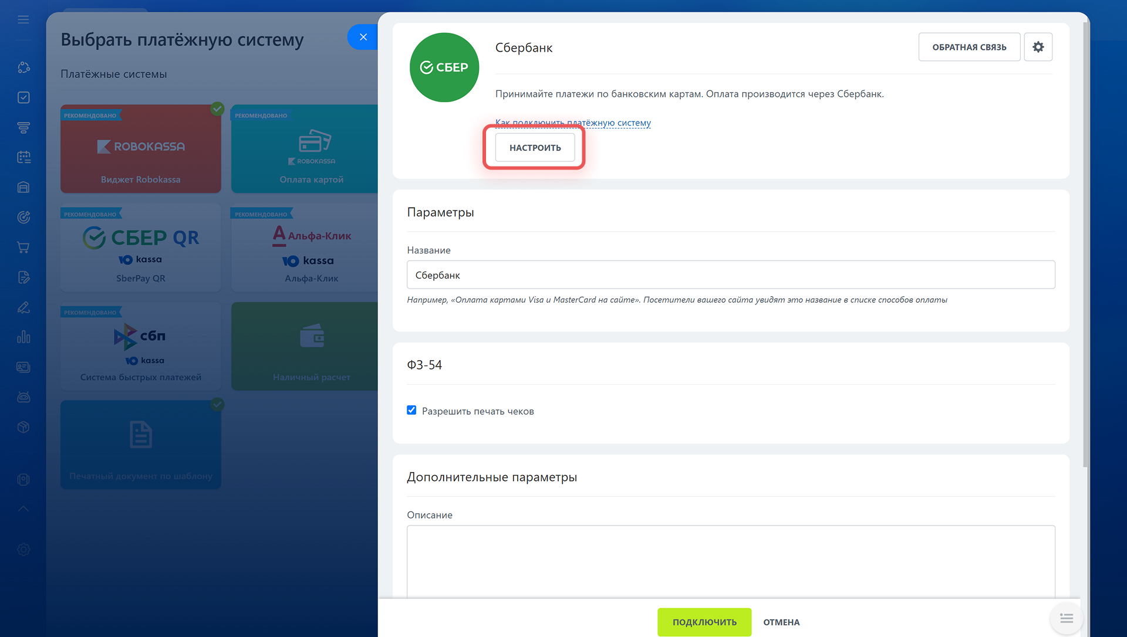The width and height of the screenshot is (1127, 637).
Task: Click the robot automation sidebar icon
Action: point(23,397)
